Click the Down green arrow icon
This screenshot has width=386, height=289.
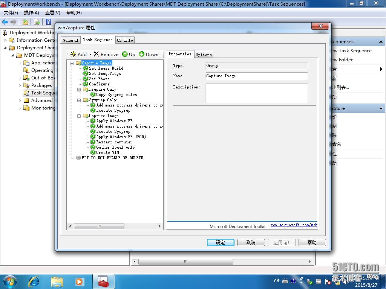pyautogui.click(x=142, y=54)
